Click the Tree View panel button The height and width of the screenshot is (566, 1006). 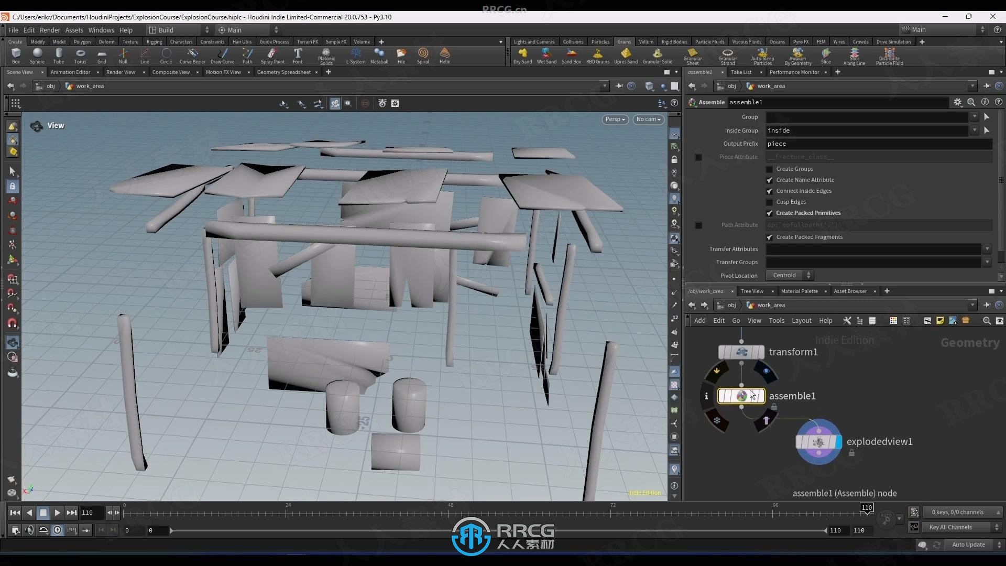(752, 291)
